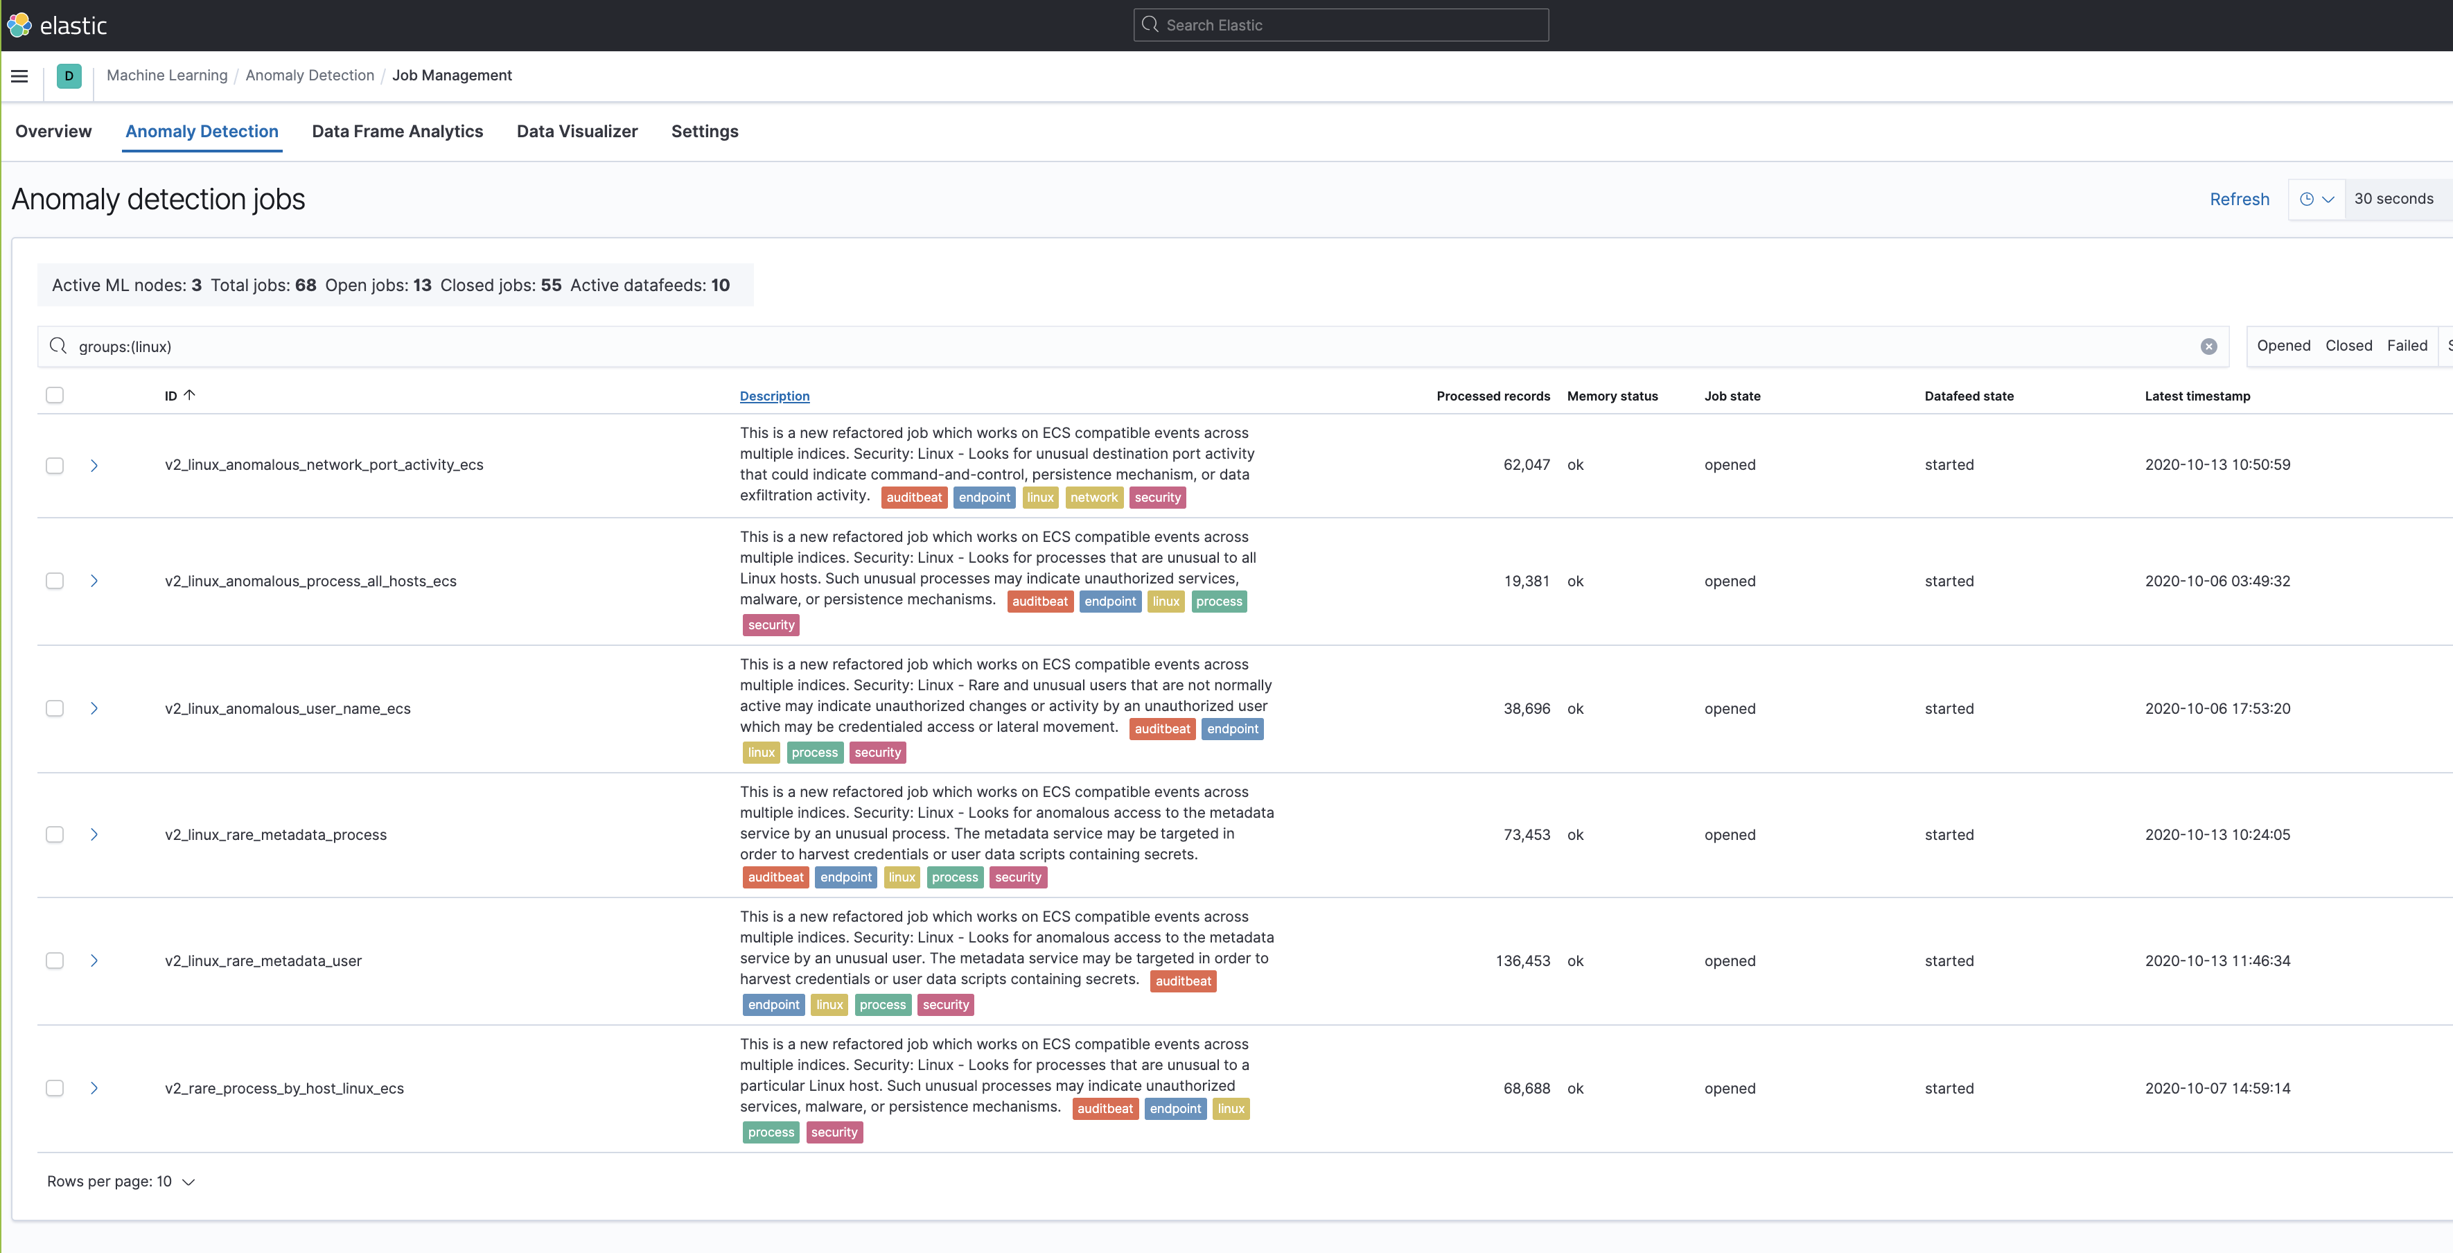Click the Refresh button
Image resolution: width=2453 pixels, height=1253 pixels.
pyautogui.click(x=2239, y=199)
